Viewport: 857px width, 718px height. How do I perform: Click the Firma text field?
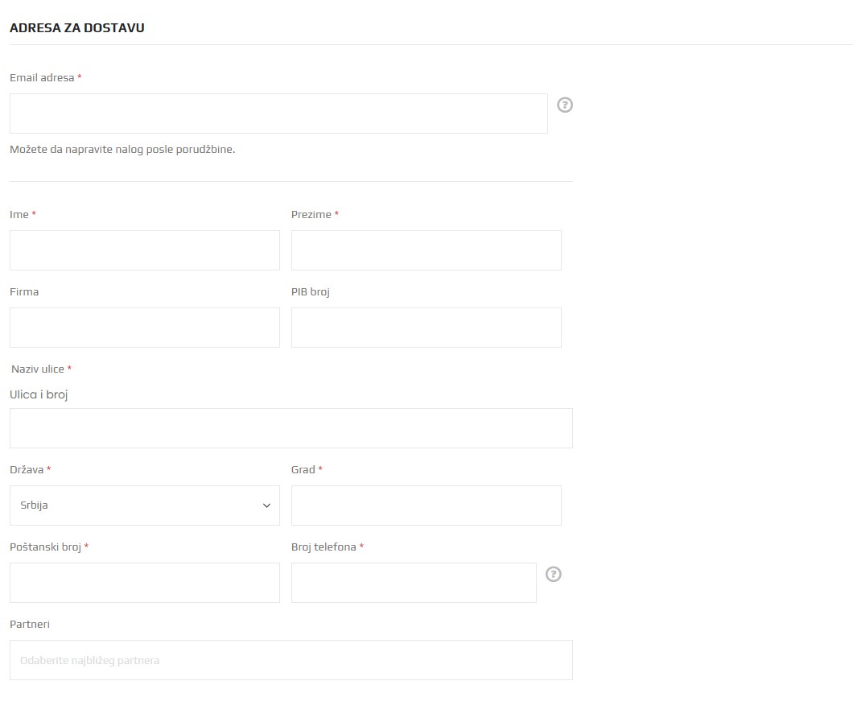pyautogui.click(x=145, y=328)
